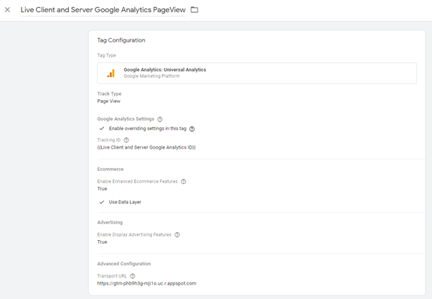This screenshot has width=432, height=299.
Task: Click the Ecommerce section heading
Action: (111, 170)
